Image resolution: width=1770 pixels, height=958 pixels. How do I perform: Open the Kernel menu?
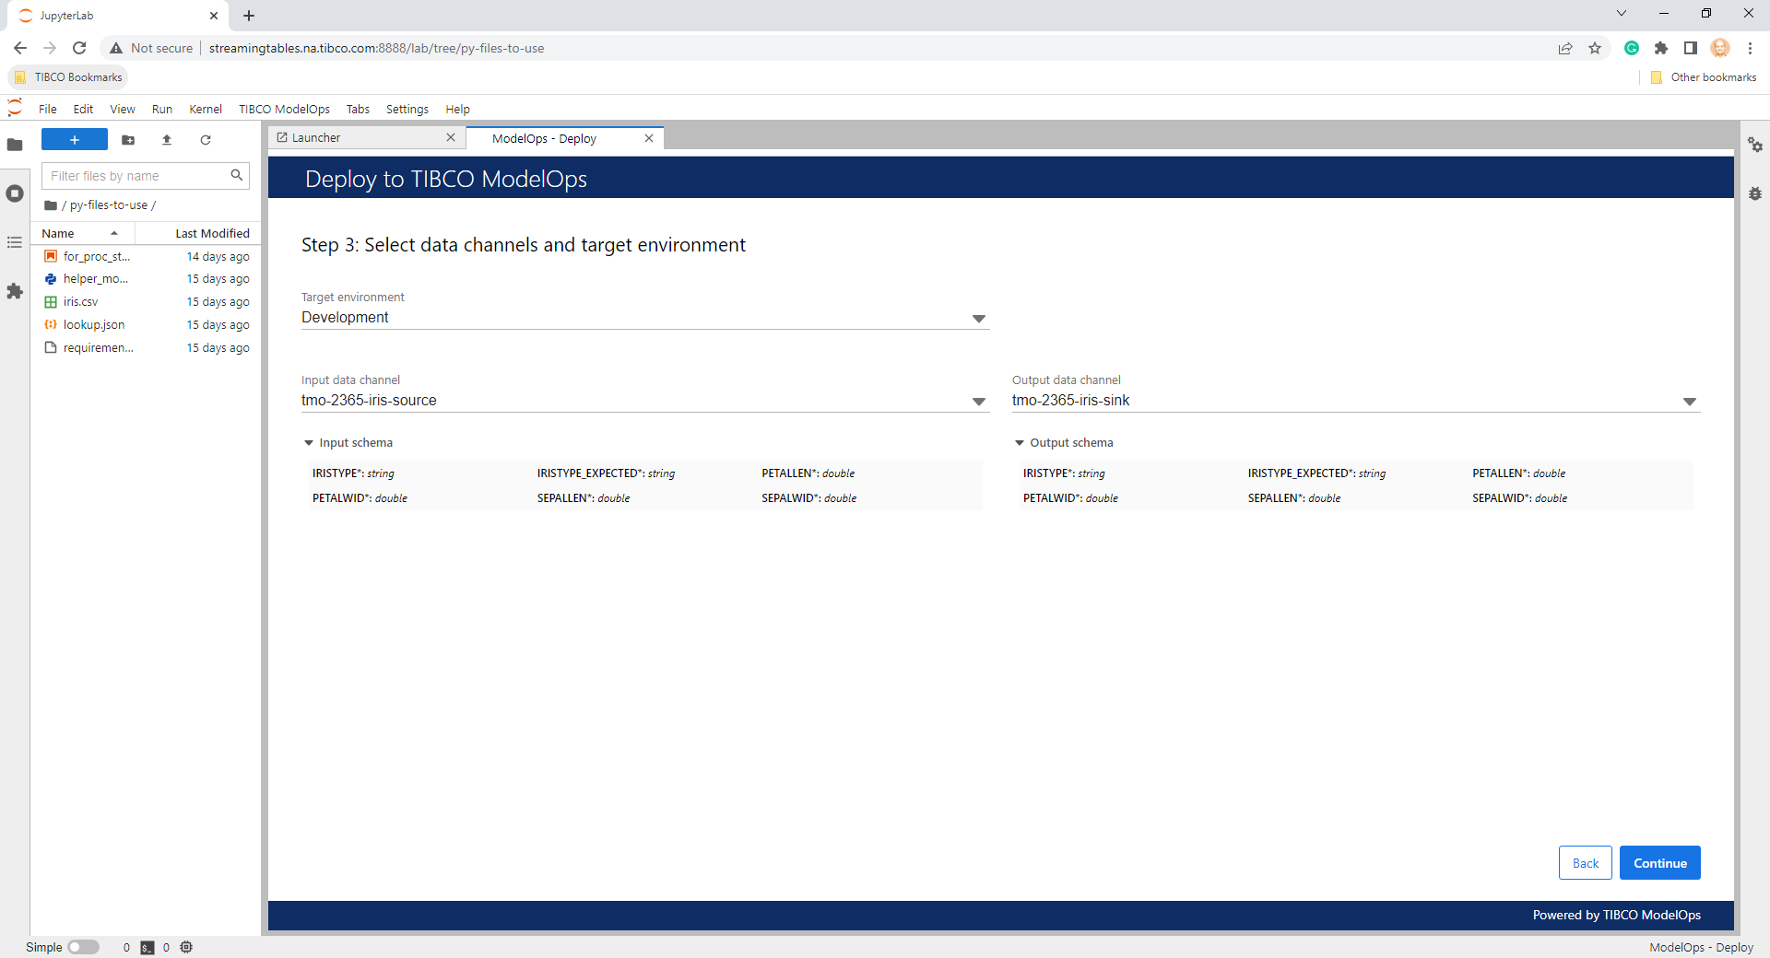[x=206, y=109]
